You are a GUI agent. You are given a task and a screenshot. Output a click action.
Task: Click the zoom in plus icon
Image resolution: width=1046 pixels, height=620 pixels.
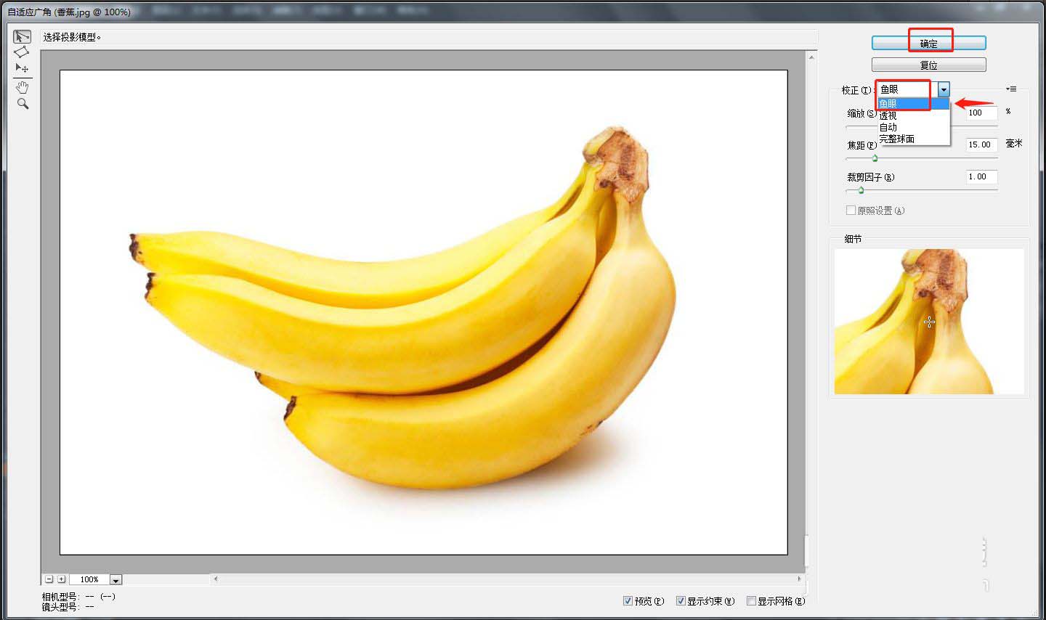pyautogui.click(x=62, y=579)
